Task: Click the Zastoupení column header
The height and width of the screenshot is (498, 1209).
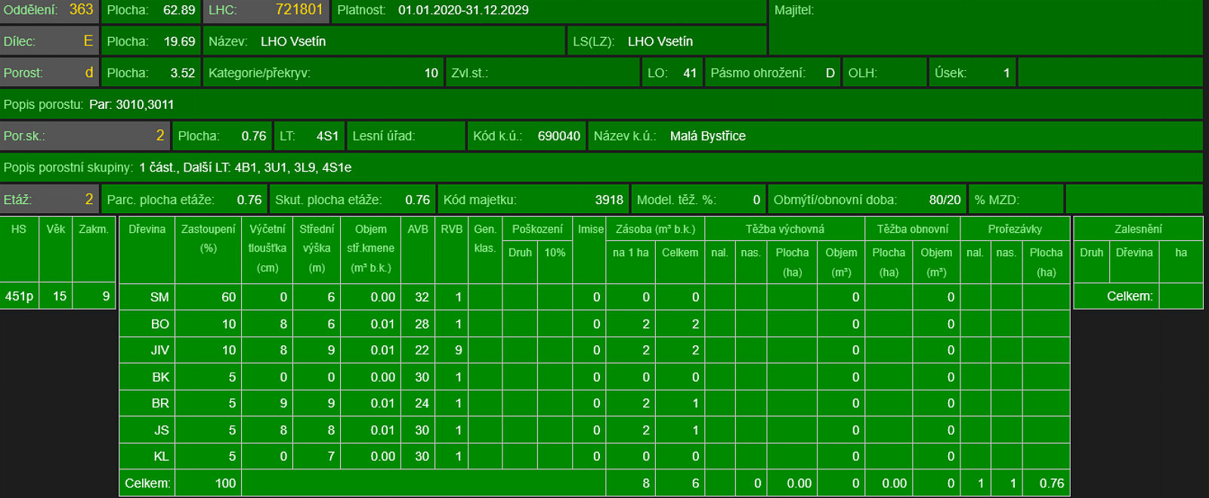Action: pyautogui.click(x=208, y=250)
